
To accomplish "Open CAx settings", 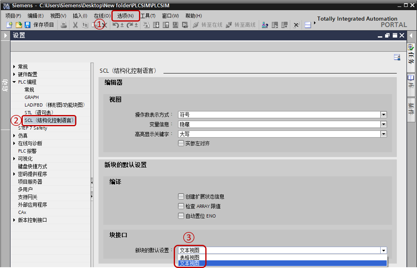I will (22, 212).
